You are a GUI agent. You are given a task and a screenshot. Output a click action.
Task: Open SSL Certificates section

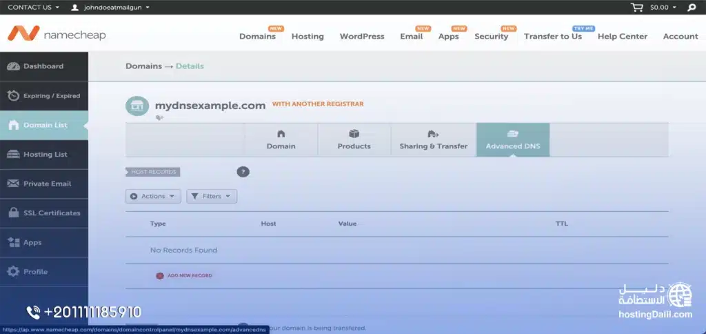pyautogui.click(x=44, y=213)
